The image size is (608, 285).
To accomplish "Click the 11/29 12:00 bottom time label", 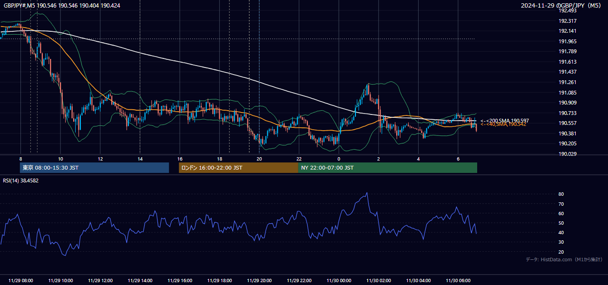I will (100, 281).
